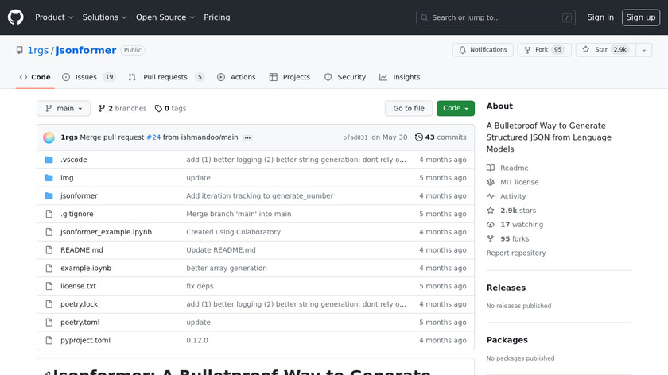Click the file icon beside poetry.lock
Viewport: 668px width, 375px height.
coord(49,304)
